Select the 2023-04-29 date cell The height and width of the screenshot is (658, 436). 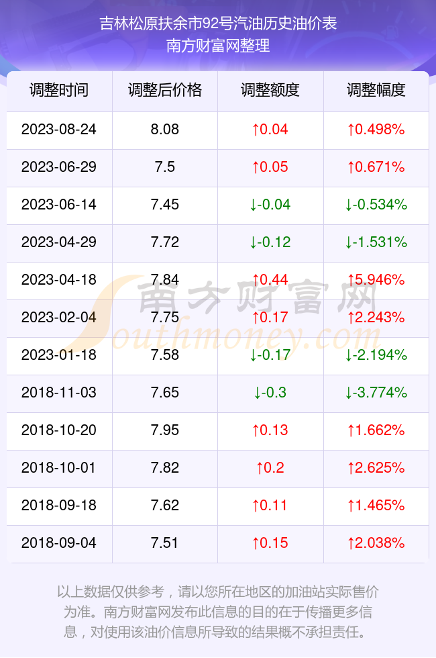pyautogui.click(x=59, y=242)
